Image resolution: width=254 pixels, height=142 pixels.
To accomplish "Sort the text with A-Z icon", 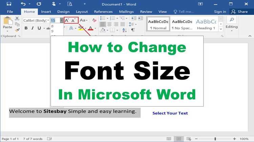I will 125,30.
